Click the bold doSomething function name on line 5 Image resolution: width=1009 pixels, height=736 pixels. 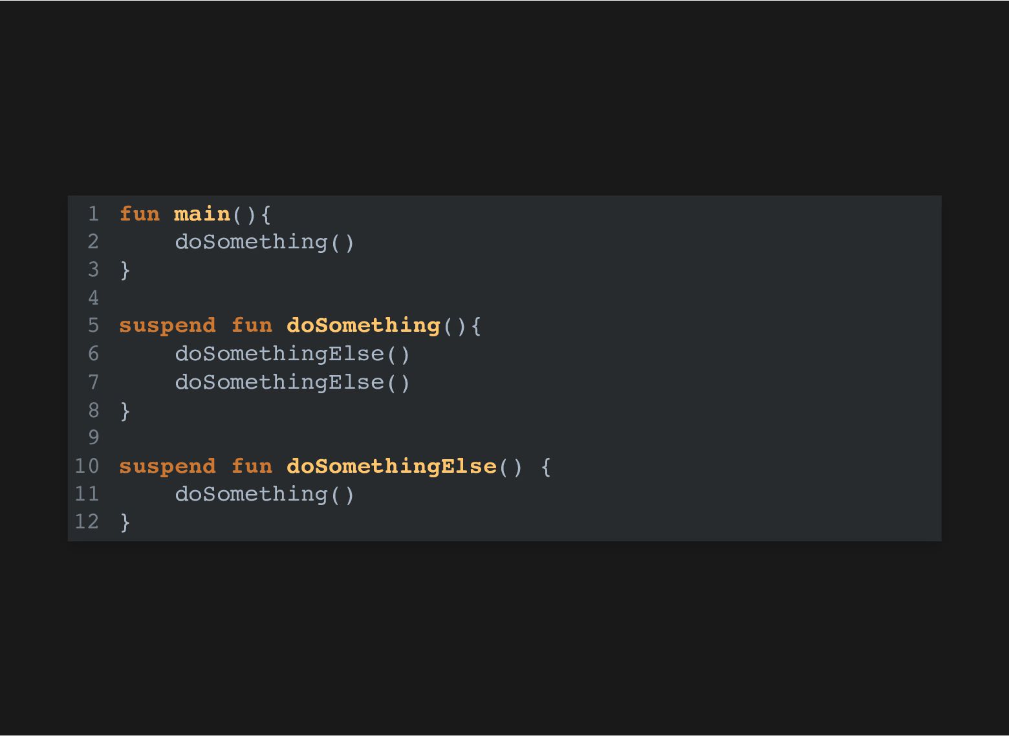coord(363,325)
